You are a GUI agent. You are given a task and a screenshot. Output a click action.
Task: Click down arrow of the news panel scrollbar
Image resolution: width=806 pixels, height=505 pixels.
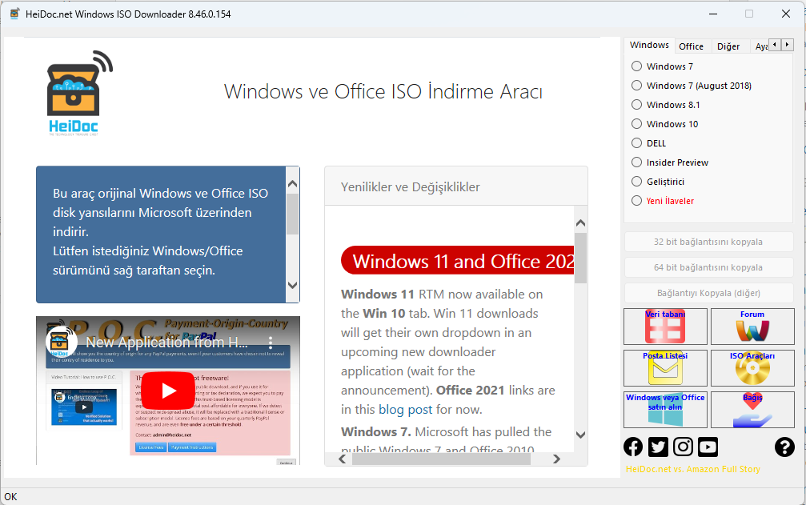[x=581, y=435]
